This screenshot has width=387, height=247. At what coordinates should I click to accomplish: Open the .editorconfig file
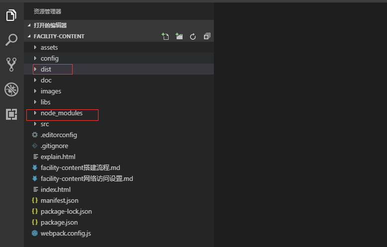(59, 135)
